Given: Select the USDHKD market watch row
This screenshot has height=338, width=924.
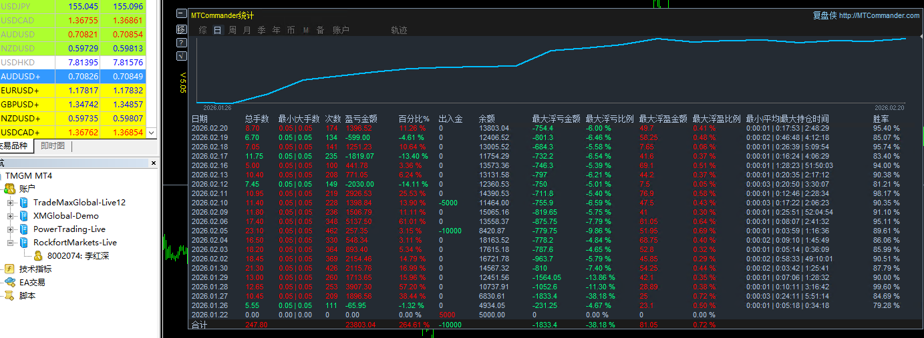Looking at the screenshot, I should click(x=73, y=62).
